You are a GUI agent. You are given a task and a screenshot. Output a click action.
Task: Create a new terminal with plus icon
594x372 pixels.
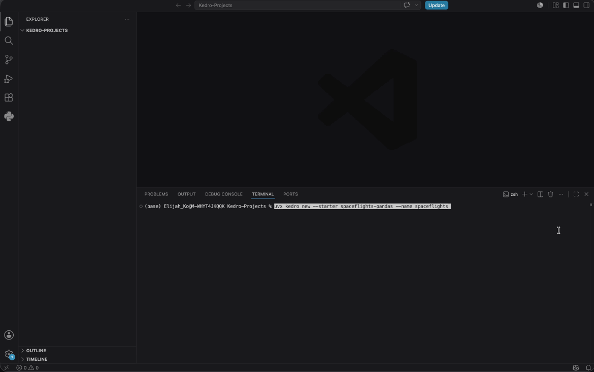click(x=524, y=194)
